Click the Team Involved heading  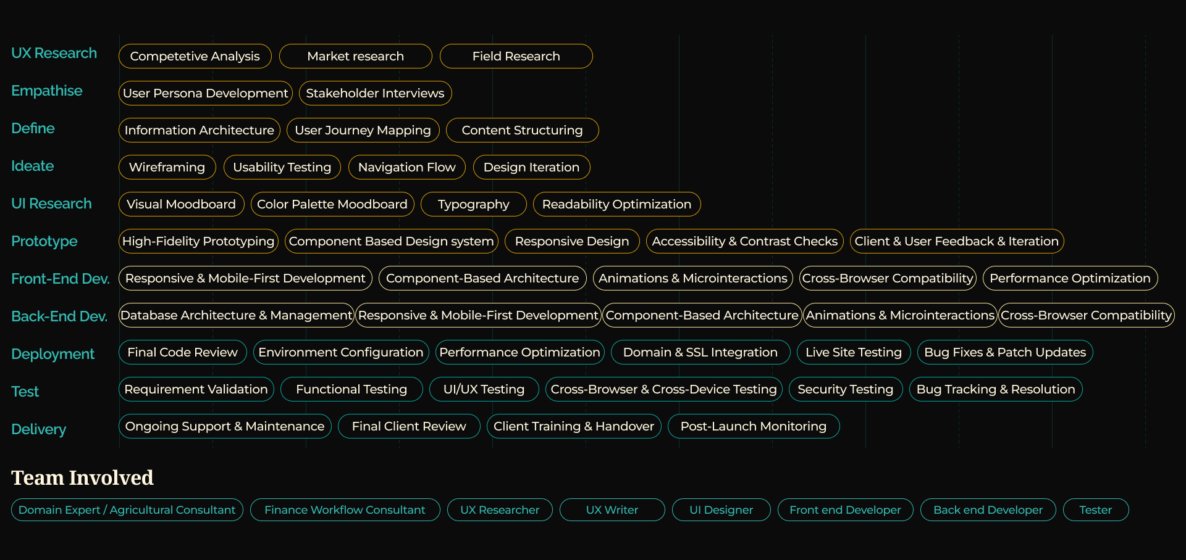[82, 478]
